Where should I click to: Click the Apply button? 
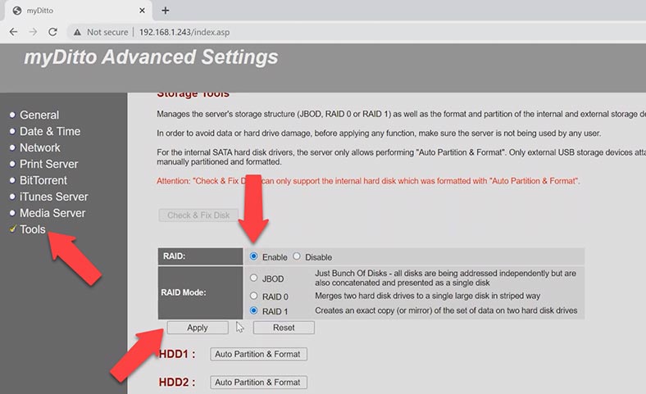(x=198, y=328)
